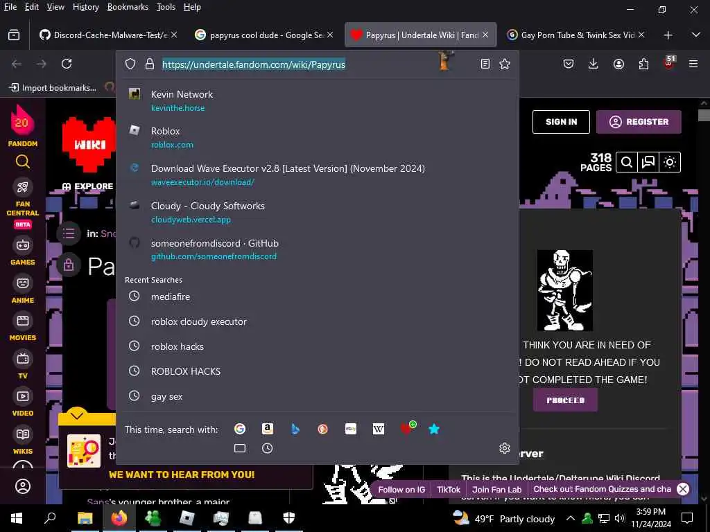Open Movies section in Fandom sidebar
Image resolution: width=710 pixels, height=532 pixels.
23,327
